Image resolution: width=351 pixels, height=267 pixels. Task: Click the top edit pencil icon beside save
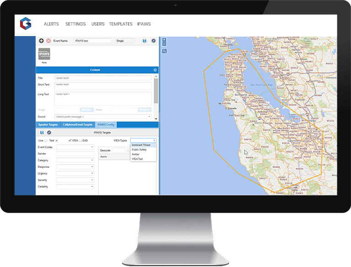click(x=154, y=41)
